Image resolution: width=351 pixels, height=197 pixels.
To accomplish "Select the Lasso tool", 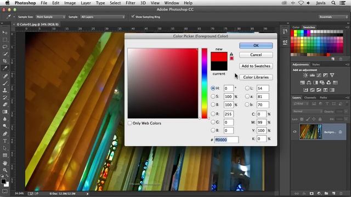I will [x=5, y=47].
